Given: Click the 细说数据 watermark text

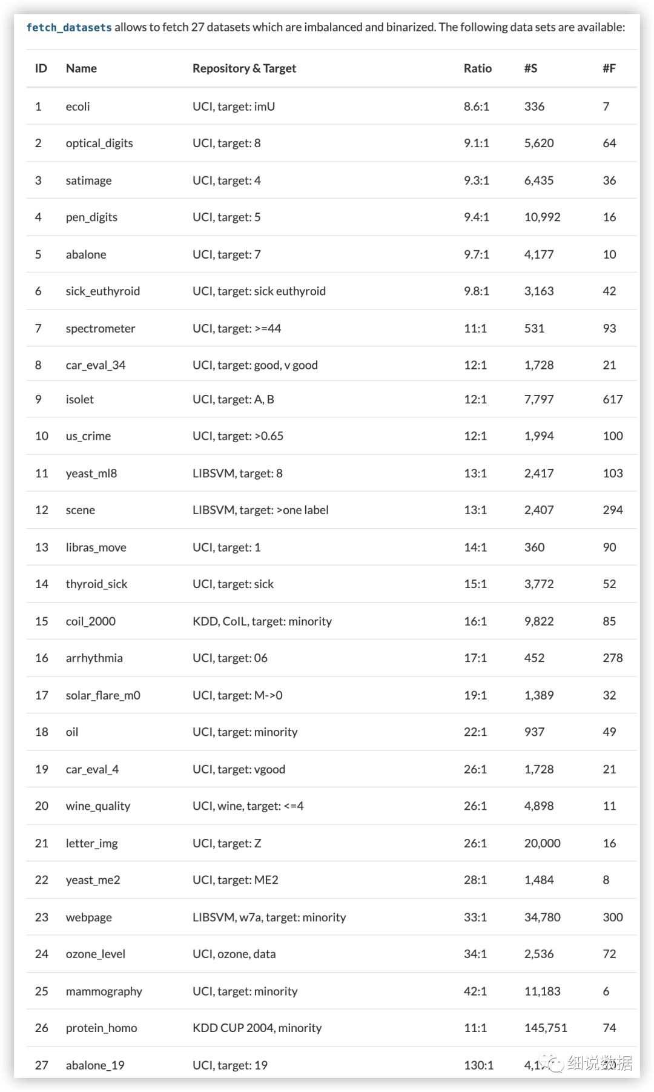Looking at the screenshot, I should pos(599,1063).
